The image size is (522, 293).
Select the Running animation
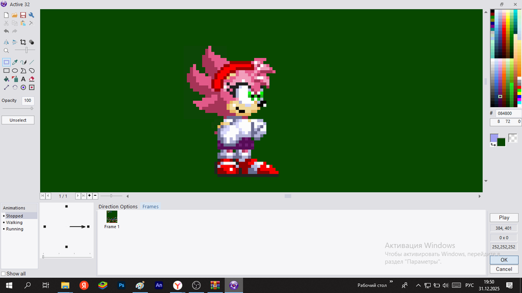pos(14,229)
